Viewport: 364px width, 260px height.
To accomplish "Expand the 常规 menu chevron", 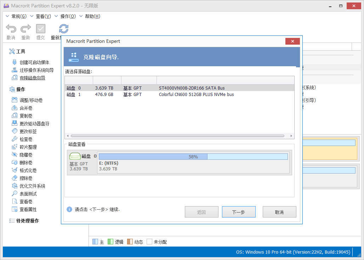I will (x=6, y=16).
